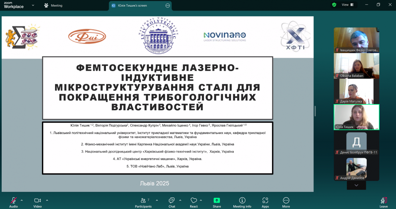
Task: Collapse participant list with the down chevron
Action: [x=356, y=185]
